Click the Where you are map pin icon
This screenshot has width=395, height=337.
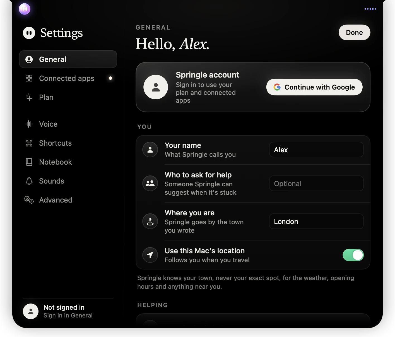point(150,221)
